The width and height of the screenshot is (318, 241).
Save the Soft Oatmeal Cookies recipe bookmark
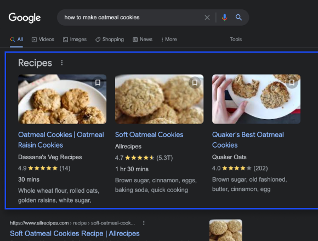[x=195, y=83]
